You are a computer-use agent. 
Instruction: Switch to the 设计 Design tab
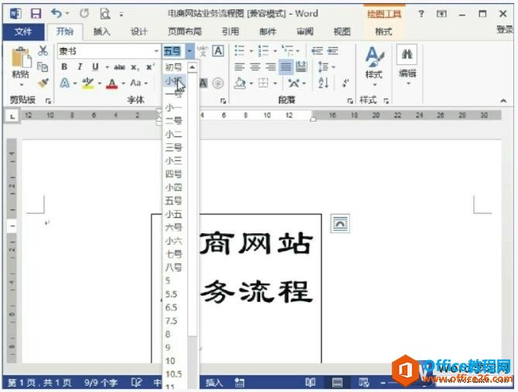point(139,32)
